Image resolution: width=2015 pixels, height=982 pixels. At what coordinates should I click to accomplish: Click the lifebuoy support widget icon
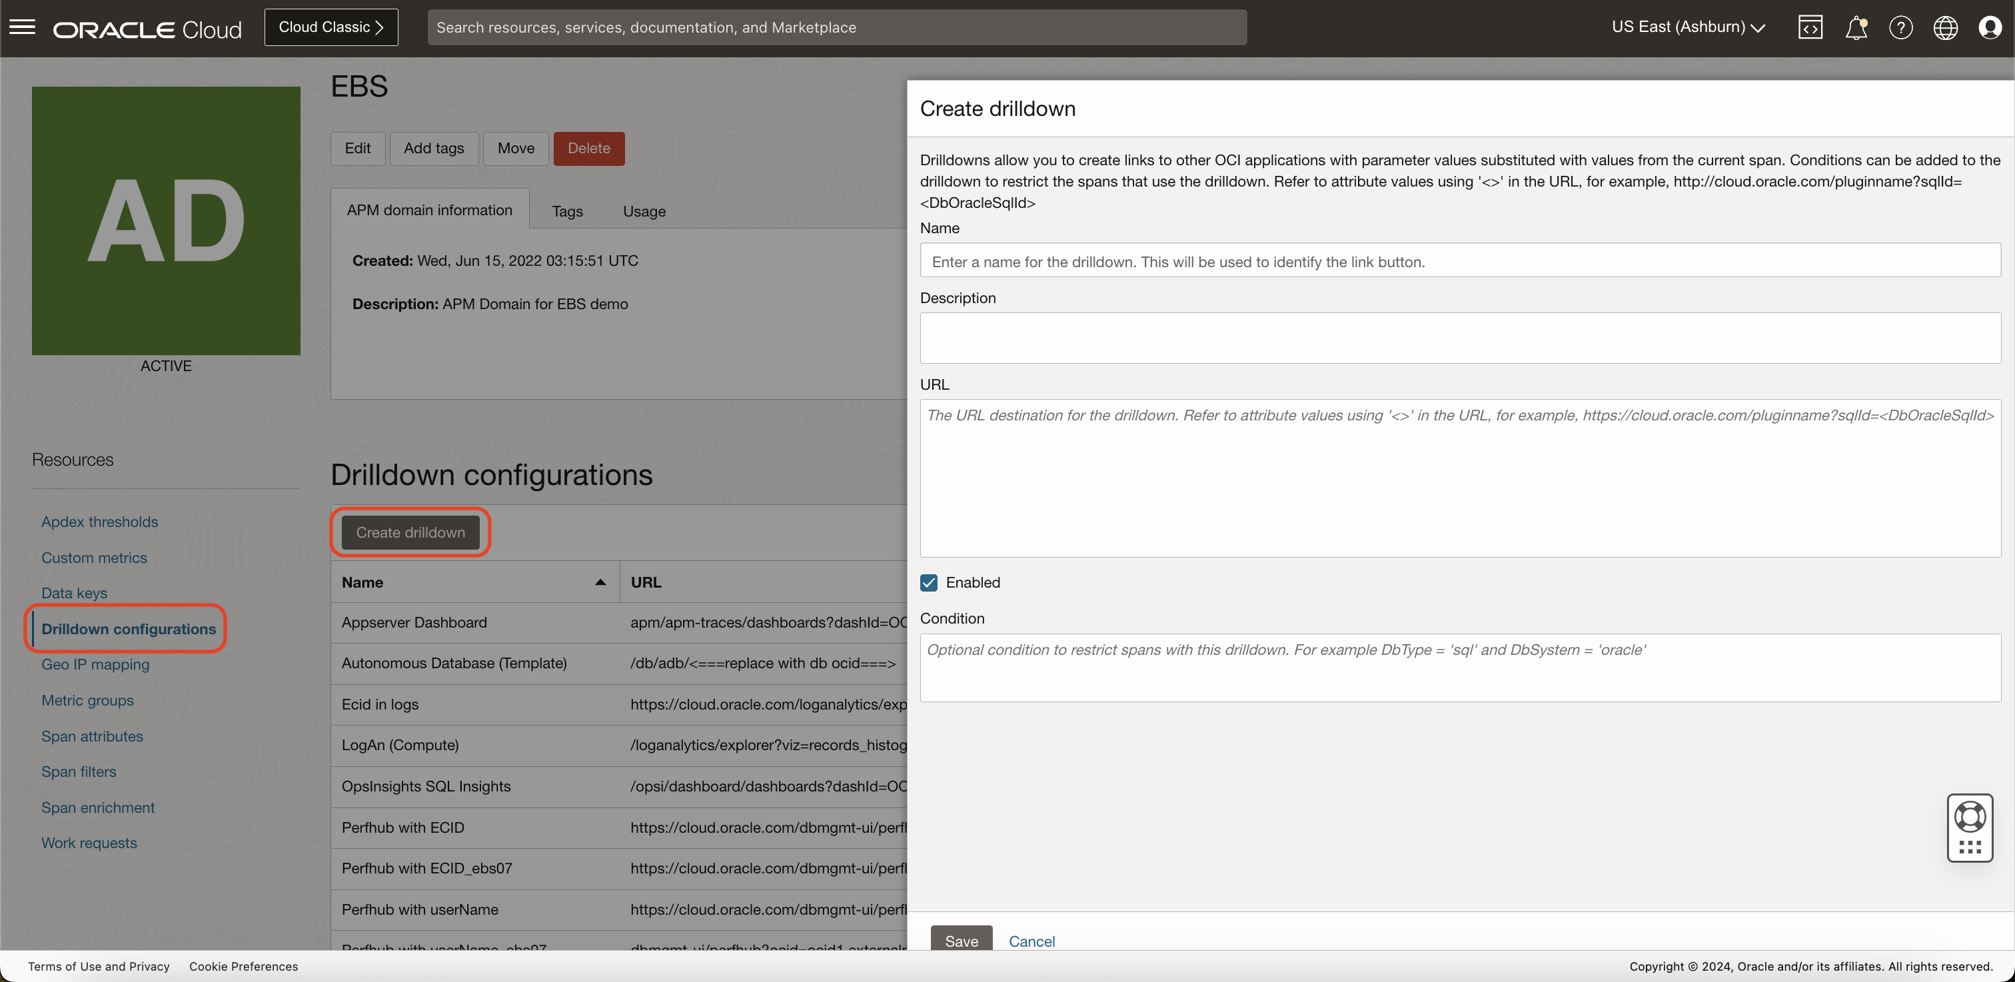click(x=1969, y=817)
